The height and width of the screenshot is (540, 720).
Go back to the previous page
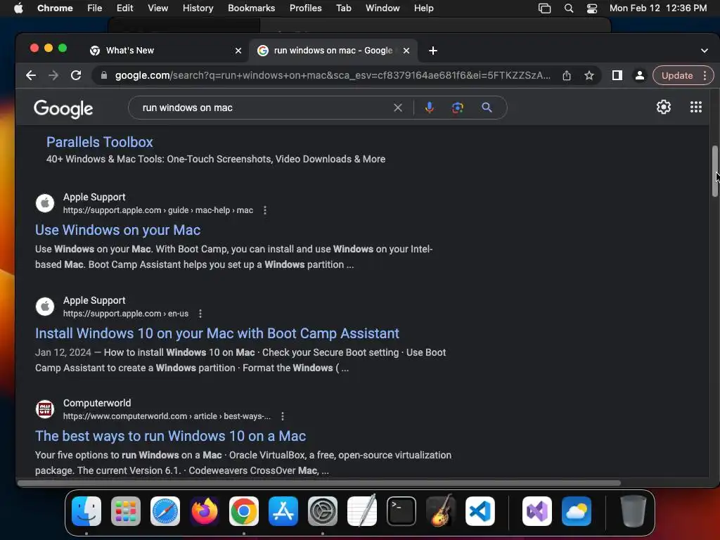(31, 75)
